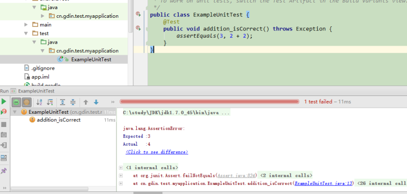407x194 pixels.
Task: Collapse the test folder
Action: 26,34
